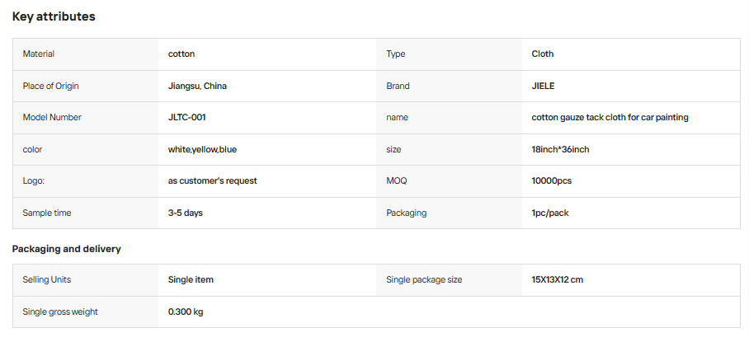Select the Cloth type value
749x337 pixels.
pos(543,54)
